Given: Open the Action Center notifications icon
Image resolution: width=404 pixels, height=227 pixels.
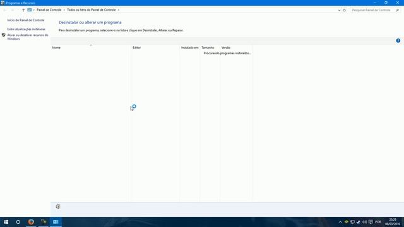Looking at the screenshot, I should pos(371,222).
